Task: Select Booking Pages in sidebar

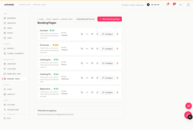Action: [x=15, y=79]
